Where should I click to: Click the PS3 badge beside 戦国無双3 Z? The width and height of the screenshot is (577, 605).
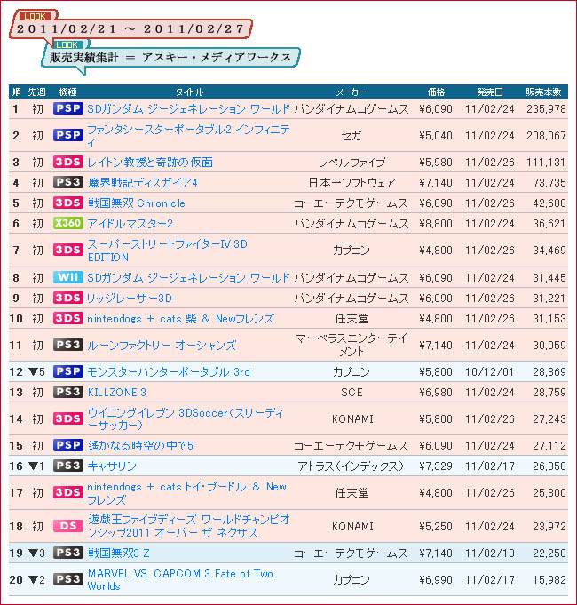pyautogui.click(x=68, y=553)
